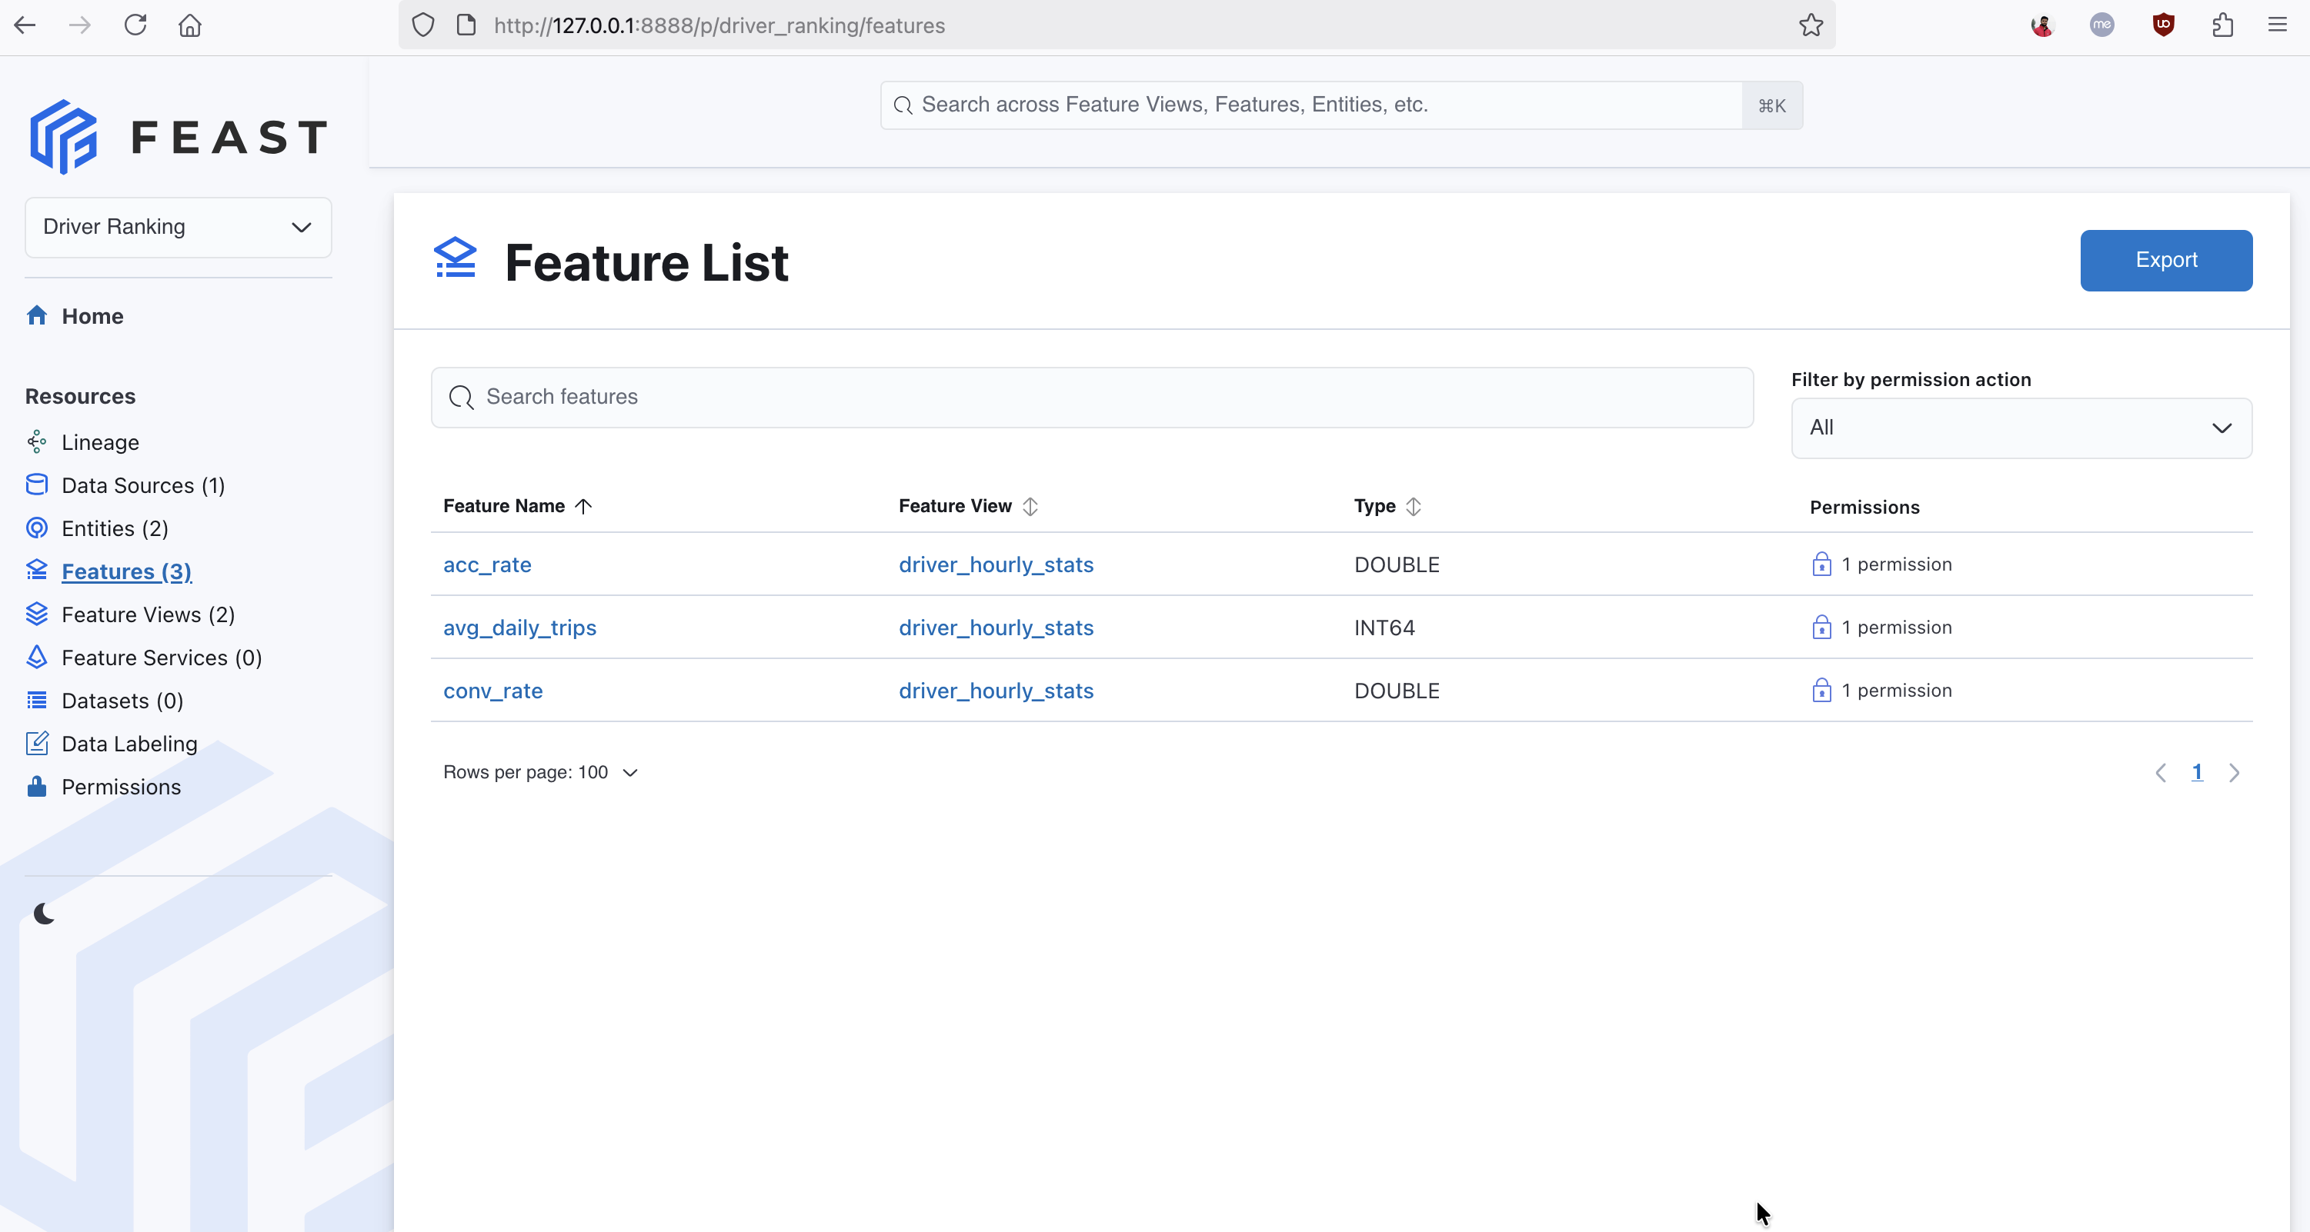The width and height of the screenshot is (2310, 1232).
Task: Toggle sorting on the Feature Name column
Action: point(584,505)
